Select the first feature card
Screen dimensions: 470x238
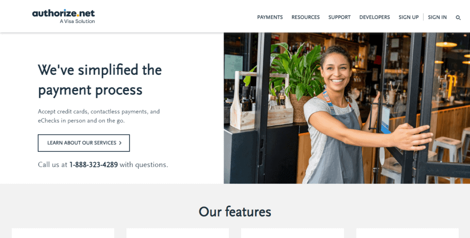coord(63,233)
